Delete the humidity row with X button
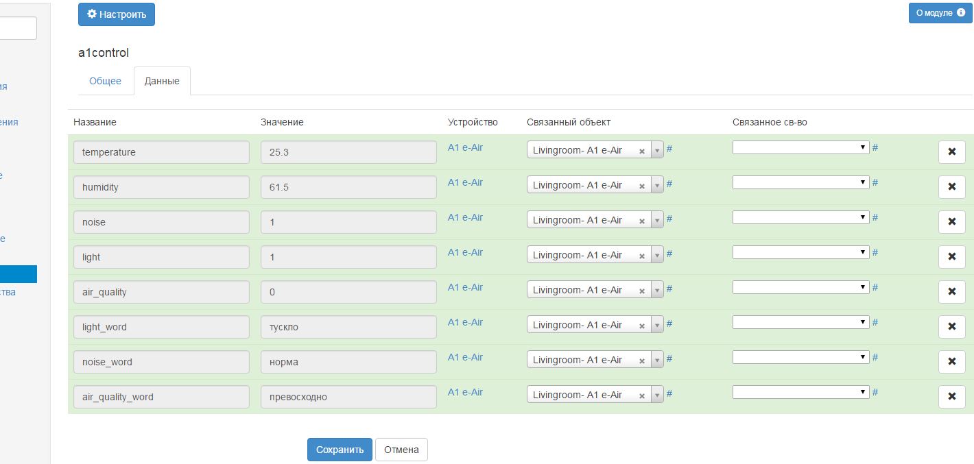 coord(951,187)
